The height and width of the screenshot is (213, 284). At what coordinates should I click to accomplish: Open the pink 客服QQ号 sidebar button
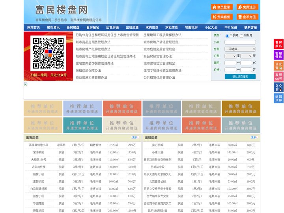coord(278,77)
